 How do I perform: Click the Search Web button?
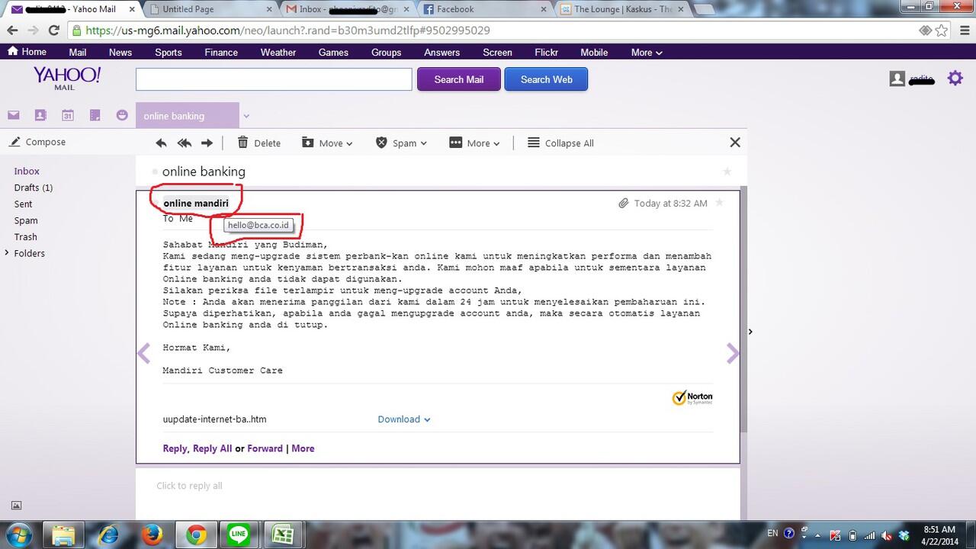coord(546,79)
